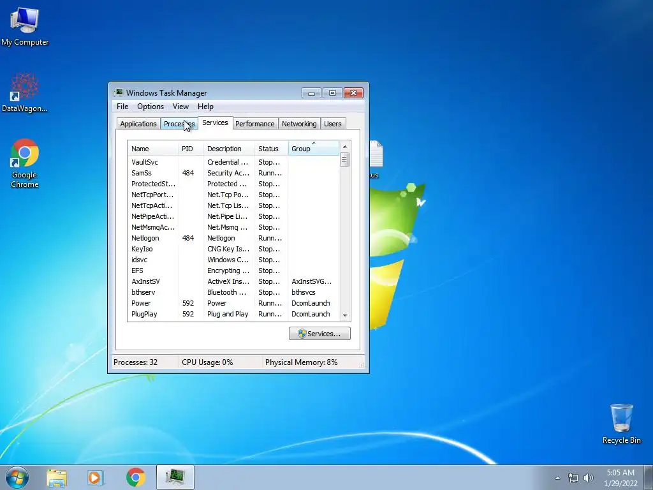653x490 pixels.
Task: Select the KeyIso service row
Action: coord(233,249)
